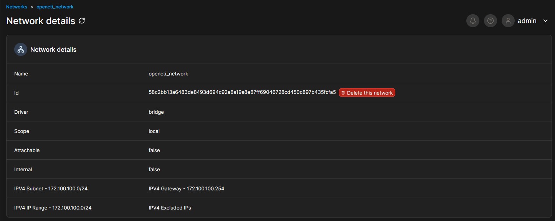
Task: Select the network Id hash value
Action: pos(242,92)
